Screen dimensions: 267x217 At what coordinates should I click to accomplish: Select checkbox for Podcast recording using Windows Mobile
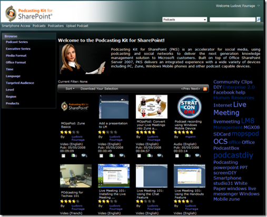[177, 156]
